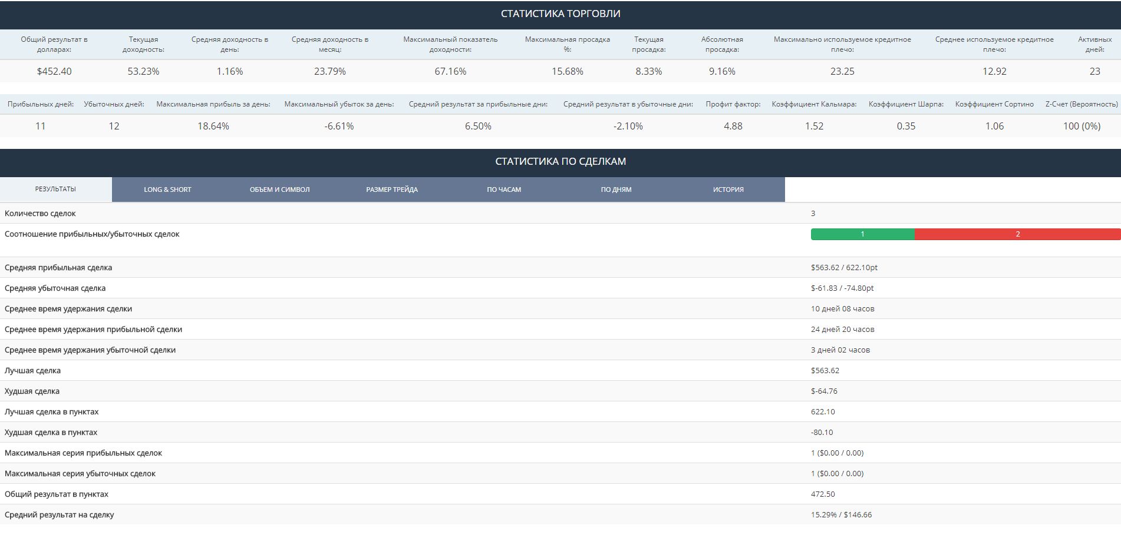1121x535 pixels.
Task: Click the green profitable trades bar segment
Action: pyautogui.click(x=862, y=234)
